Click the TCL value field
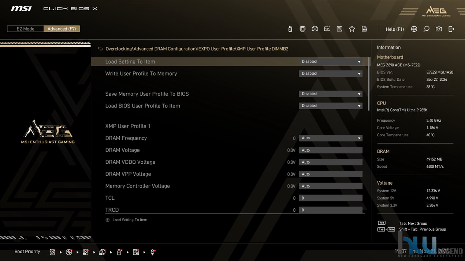The image size is (465, 261). click(x=331, y=198)
